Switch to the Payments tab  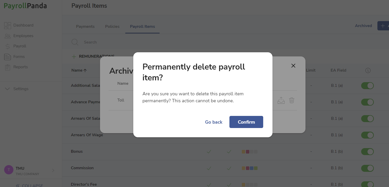[85, 27]
